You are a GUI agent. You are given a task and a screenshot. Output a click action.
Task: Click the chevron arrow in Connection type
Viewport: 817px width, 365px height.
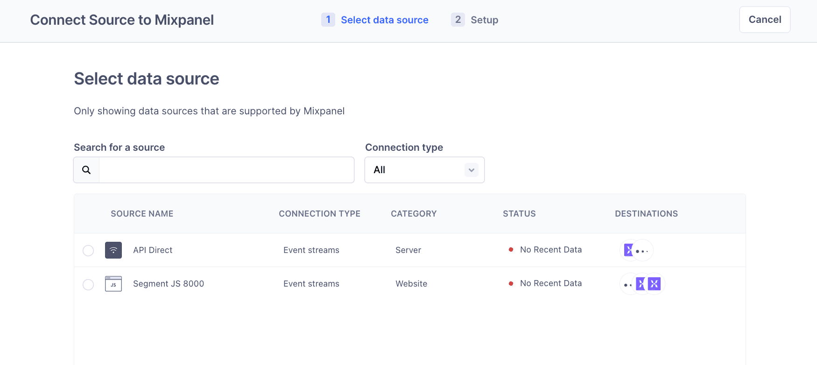[472, 170]
